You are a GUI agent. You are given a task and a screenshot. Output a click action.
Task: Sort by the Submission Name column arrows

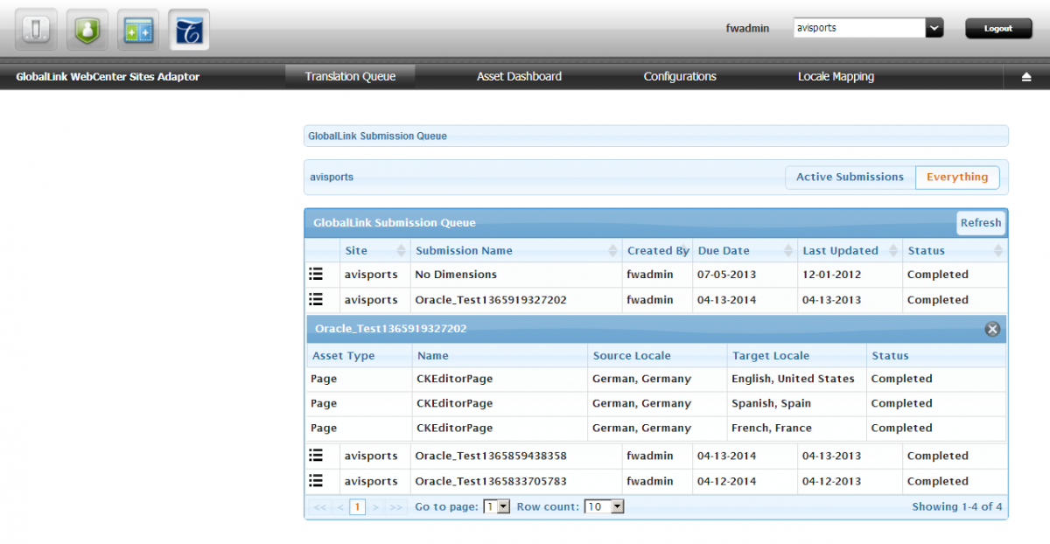tap(613, 251)
